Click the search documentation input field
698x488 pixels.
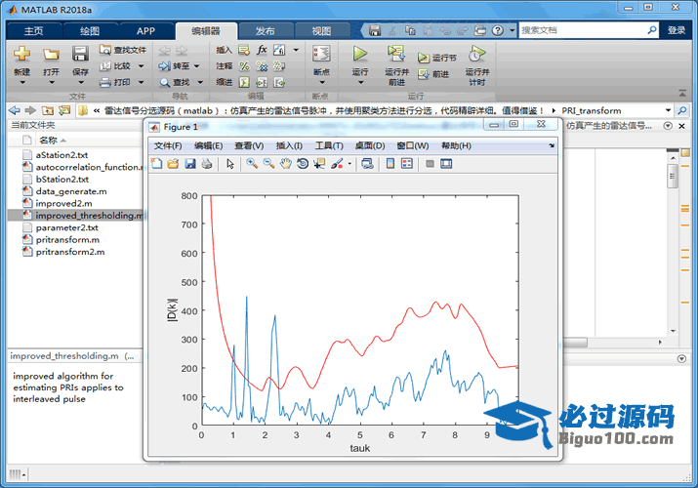582,30
